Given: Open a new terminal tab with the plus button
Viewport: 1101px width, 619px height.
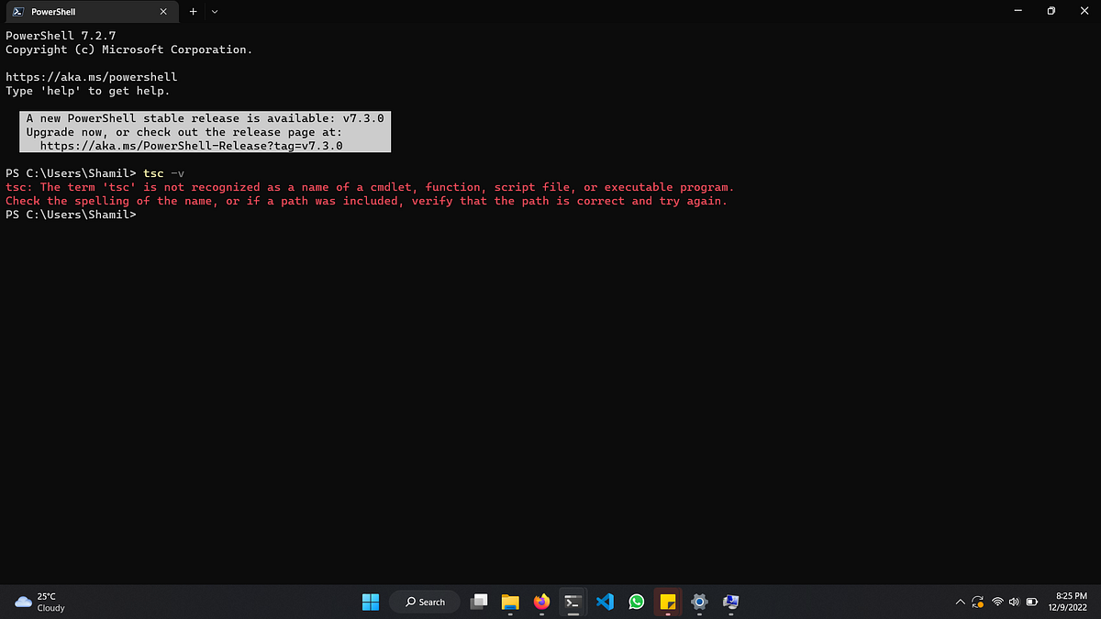Looking at the screenshot, I should [x=194, y=12].
